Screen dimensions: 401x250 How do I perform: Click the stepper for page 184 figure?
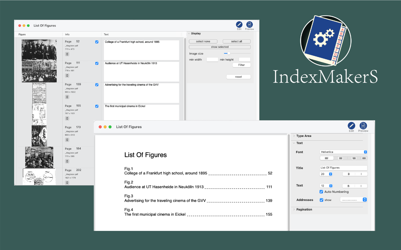pos(67,161)
